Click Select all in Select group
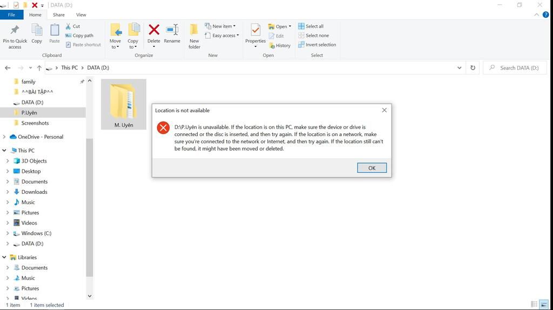Image resolution: width=553 pixels, height=310 pixels. (311, 26)
